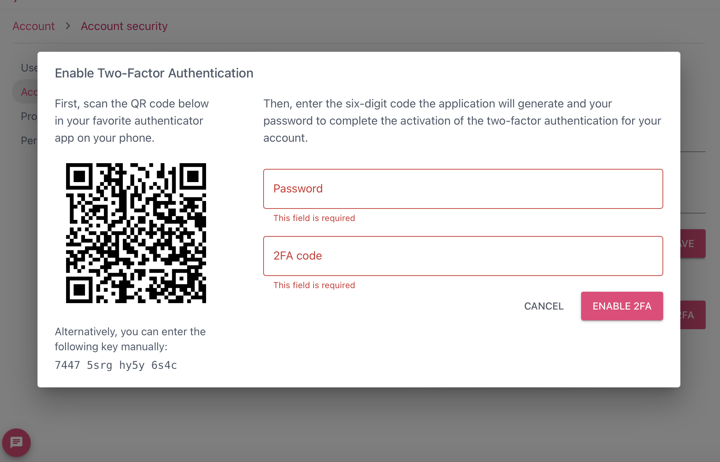The height and width of the screenshot is (462, 720).
Task: Click the dialog title Enable Two-Factor Authentication
Action: coord(154,73)
